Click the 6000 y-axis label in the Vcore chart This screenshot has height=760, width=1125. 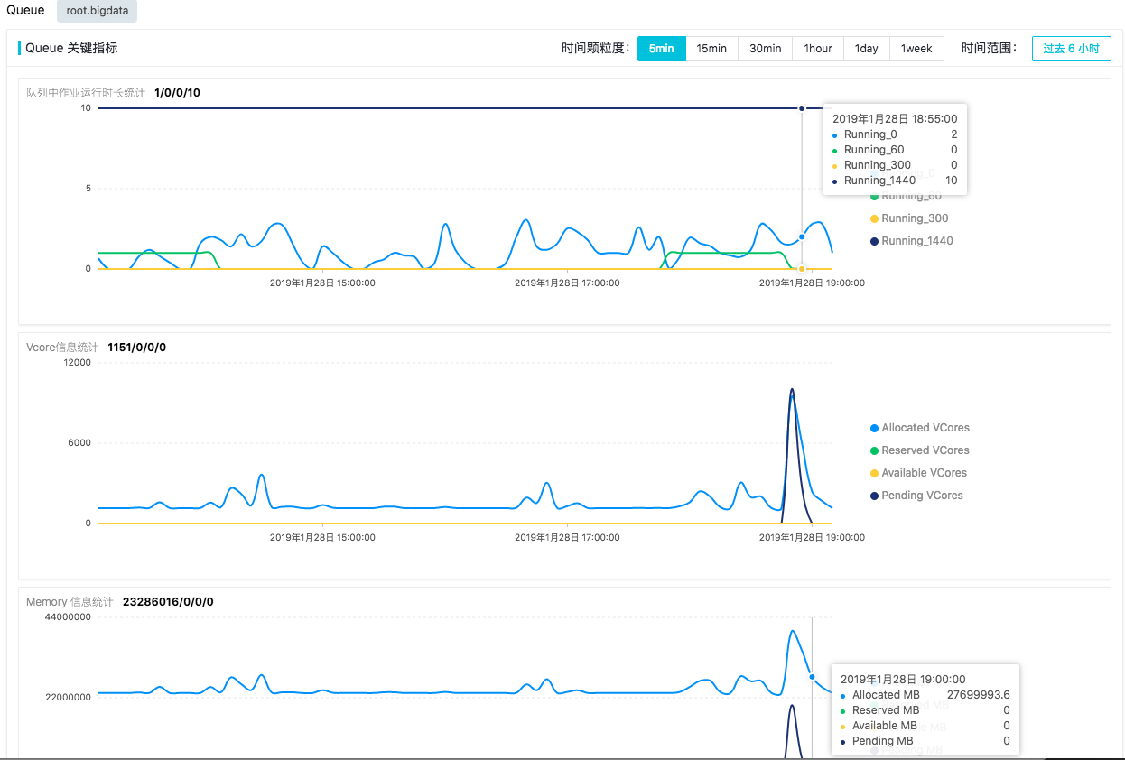pos(79,443)
